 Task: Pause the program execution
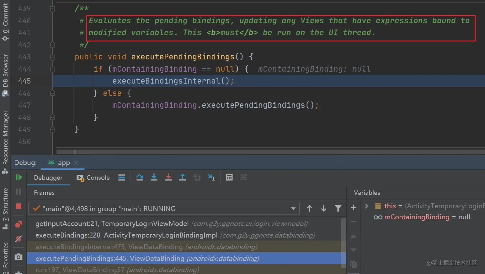pos(19,192)
